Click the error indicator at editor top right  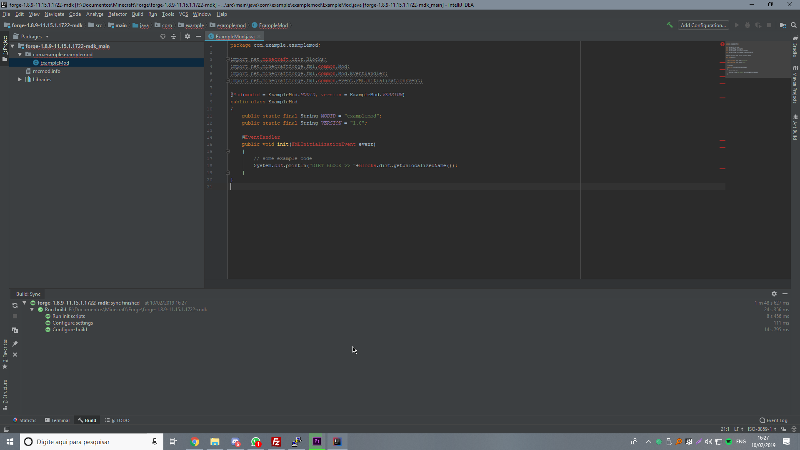[722, 44]
